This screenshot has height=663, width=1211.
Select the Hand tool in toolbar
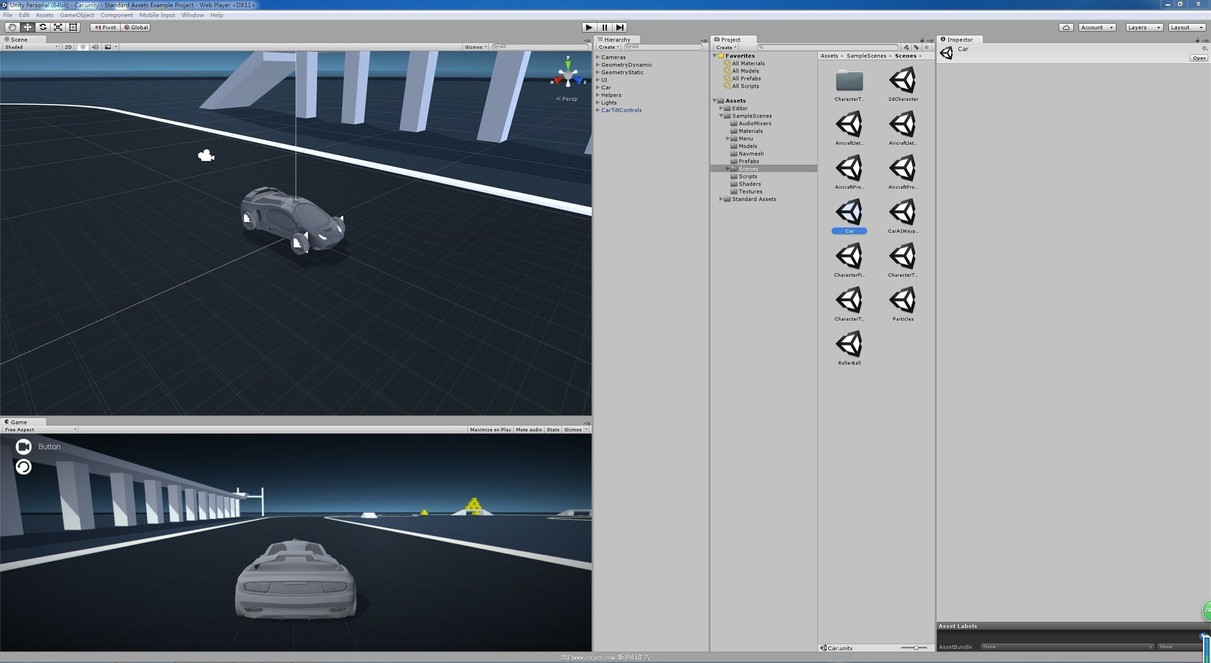pos(12,27)
